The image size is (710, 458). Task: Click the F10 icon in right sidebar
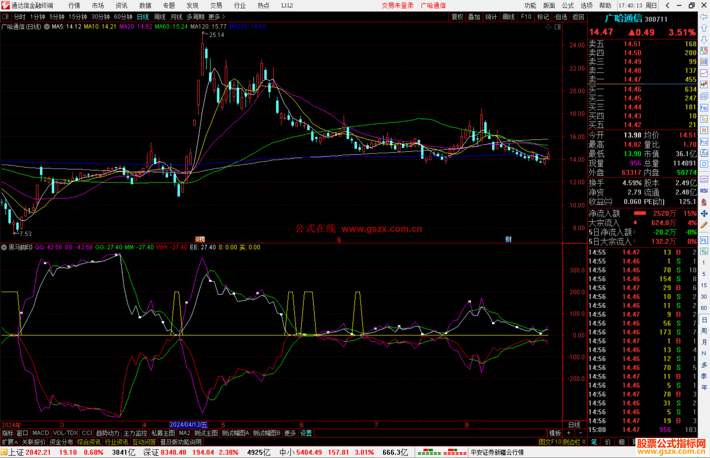[704, 108]
